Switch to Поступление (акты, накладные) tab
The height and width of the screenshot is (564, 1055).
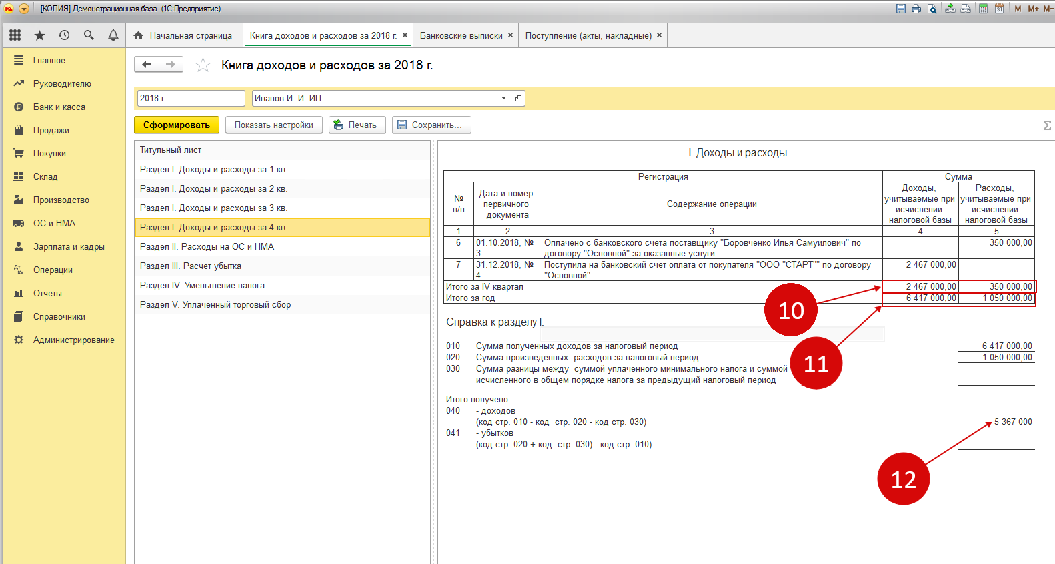[588, 35]
